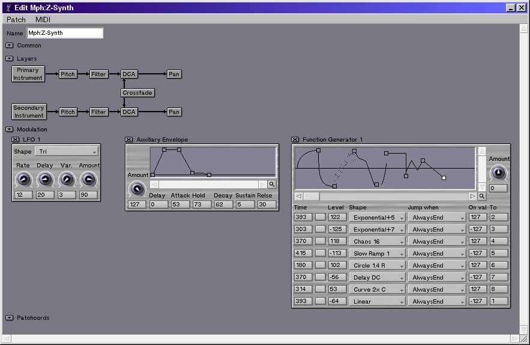Click the LFO Rate knob

click(x=23, y=179)
